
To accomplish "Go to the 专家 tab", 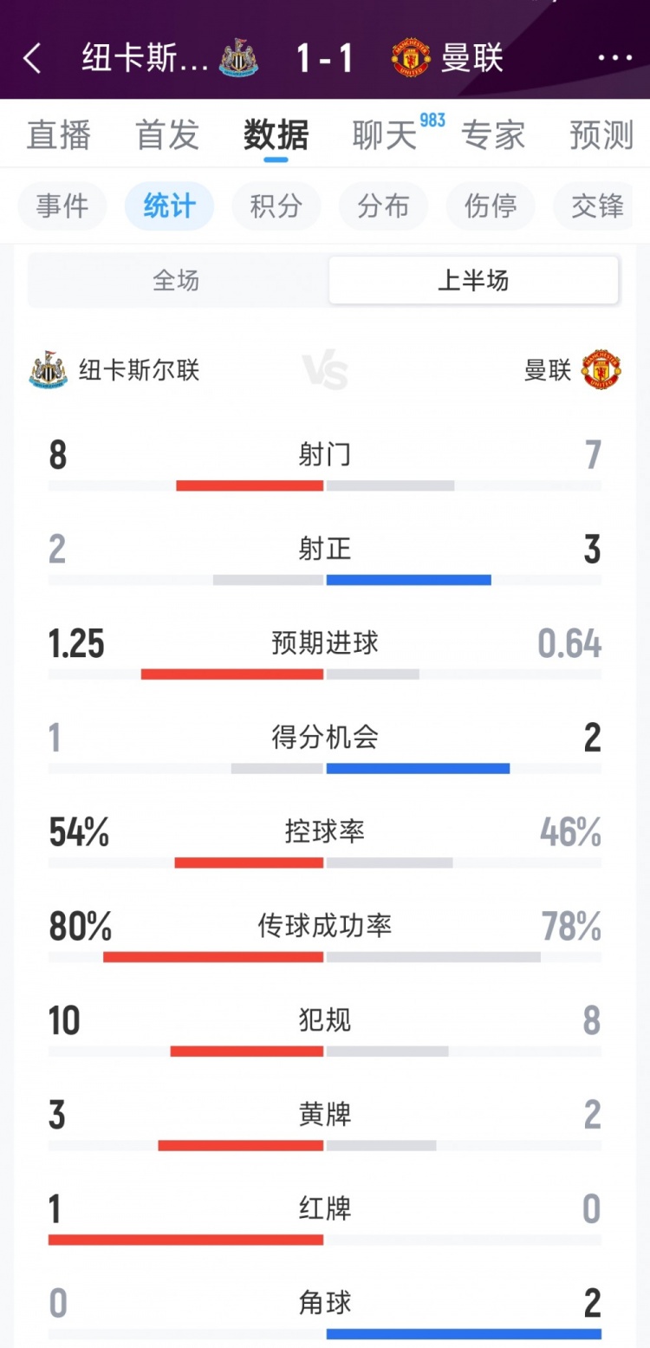I will coord(493,135).
